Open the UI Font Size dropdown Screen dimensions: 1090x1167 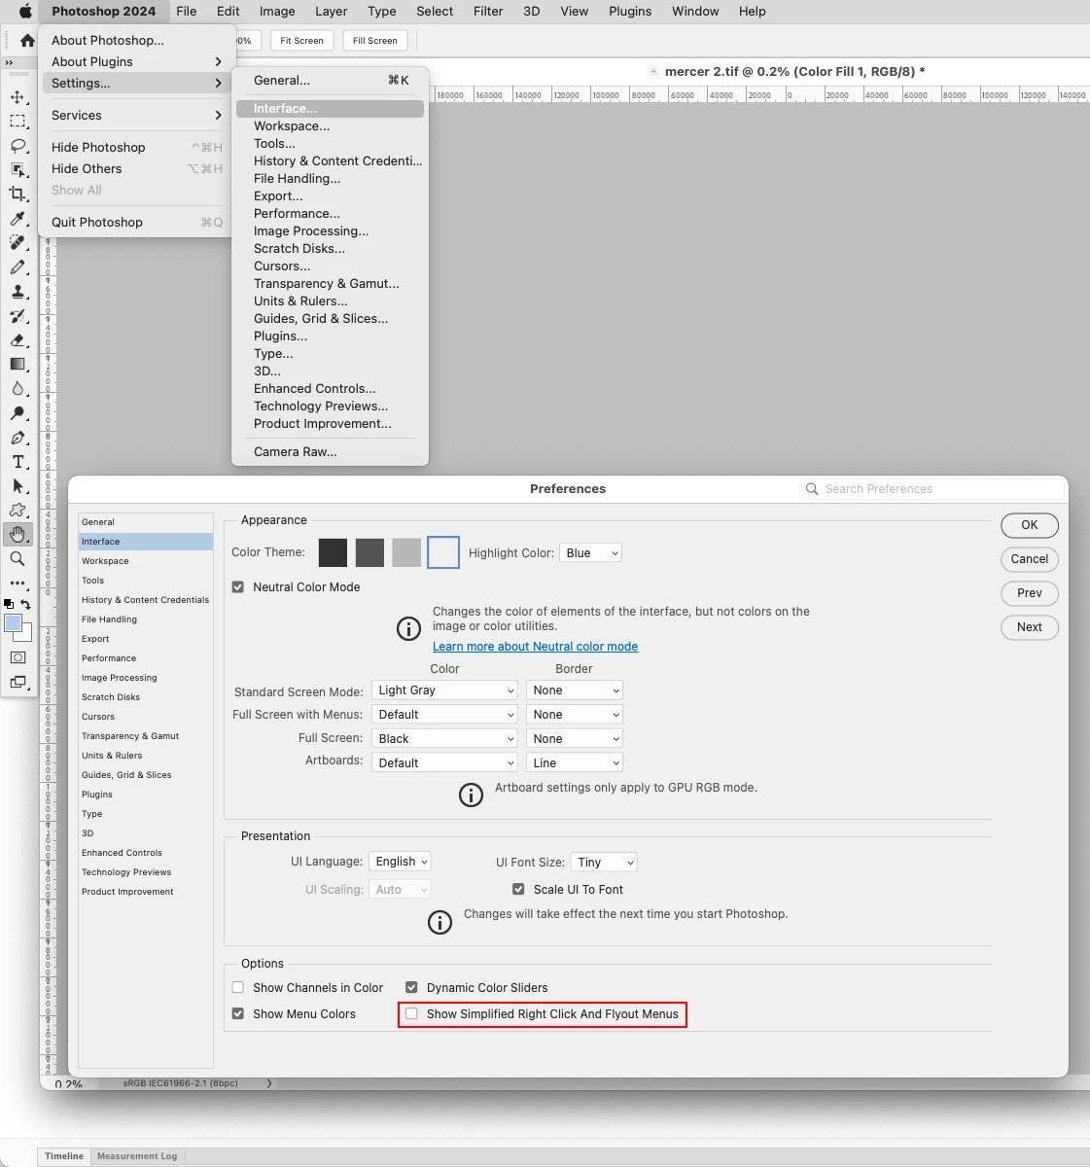pos(604,863)
